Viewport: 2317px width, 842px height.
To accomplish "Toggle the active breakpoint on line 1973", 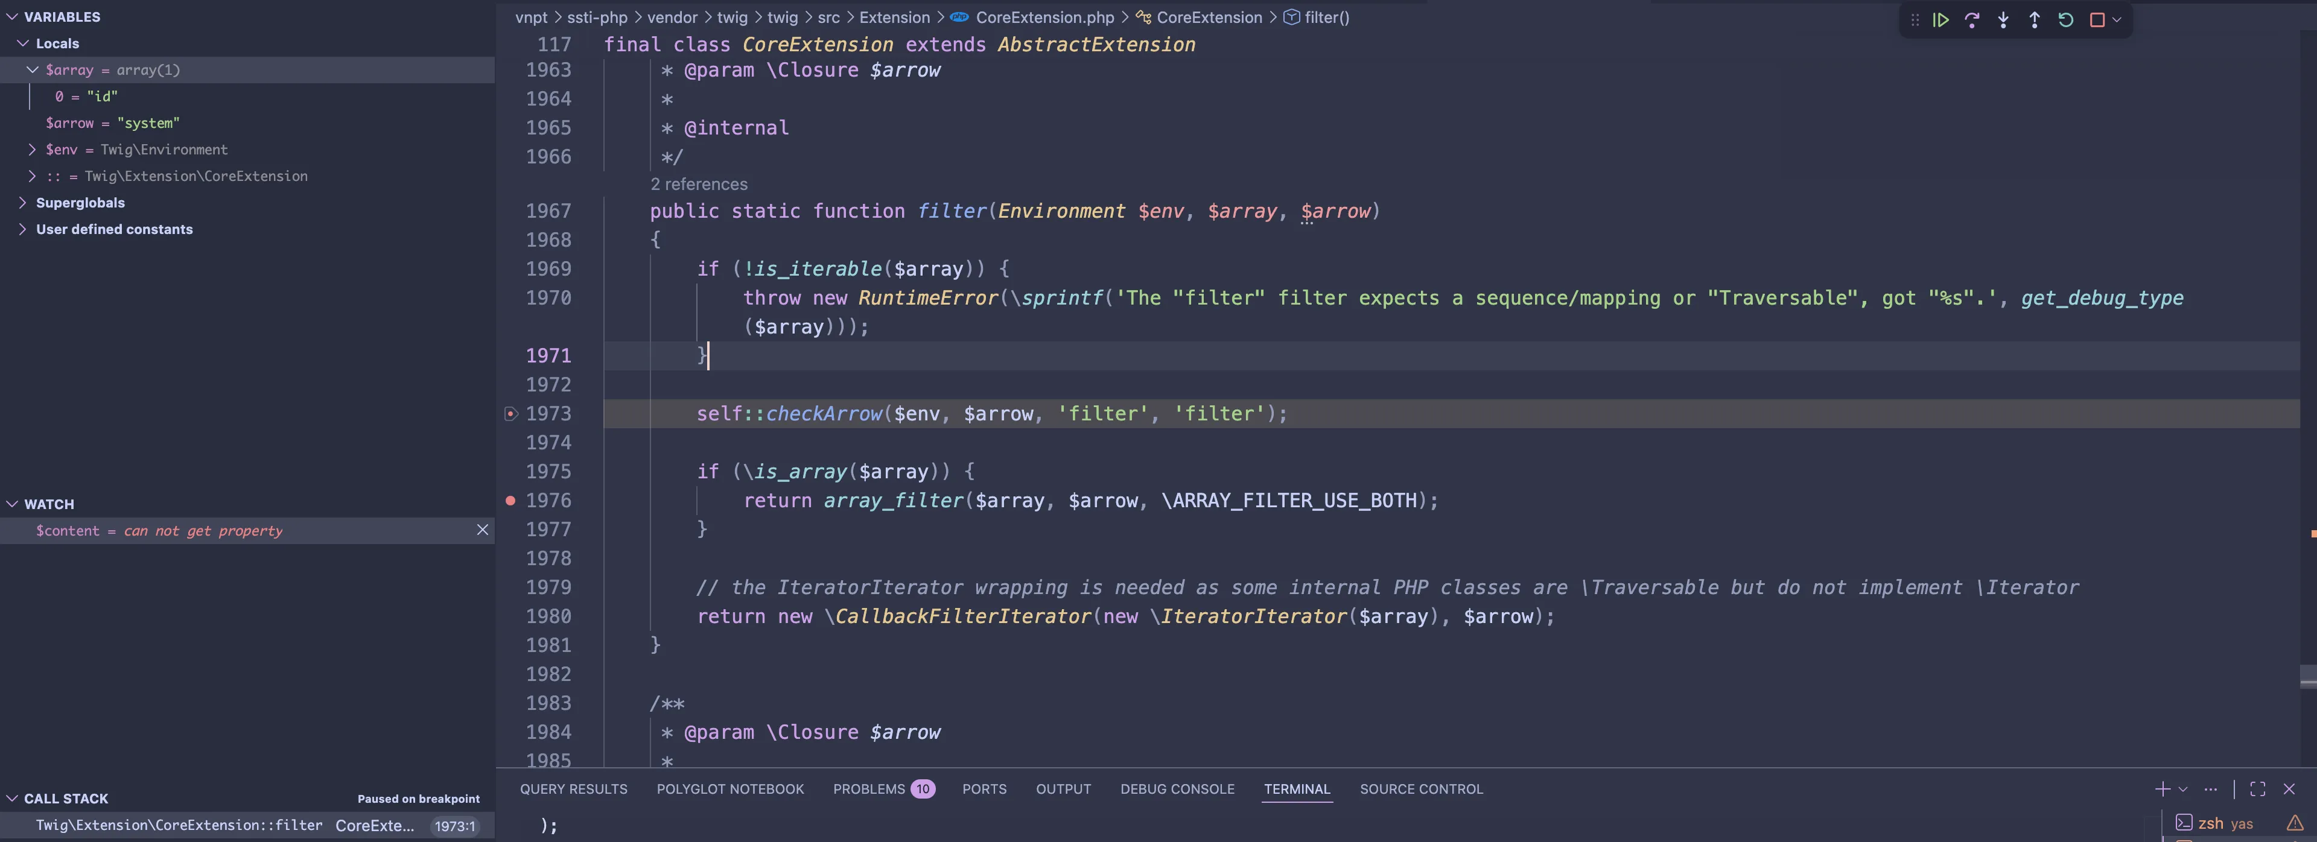I will coord(511,414).
